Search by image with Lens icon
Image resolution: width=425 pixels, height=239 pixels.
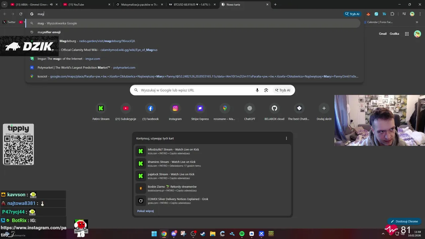(x=266, y=90)
